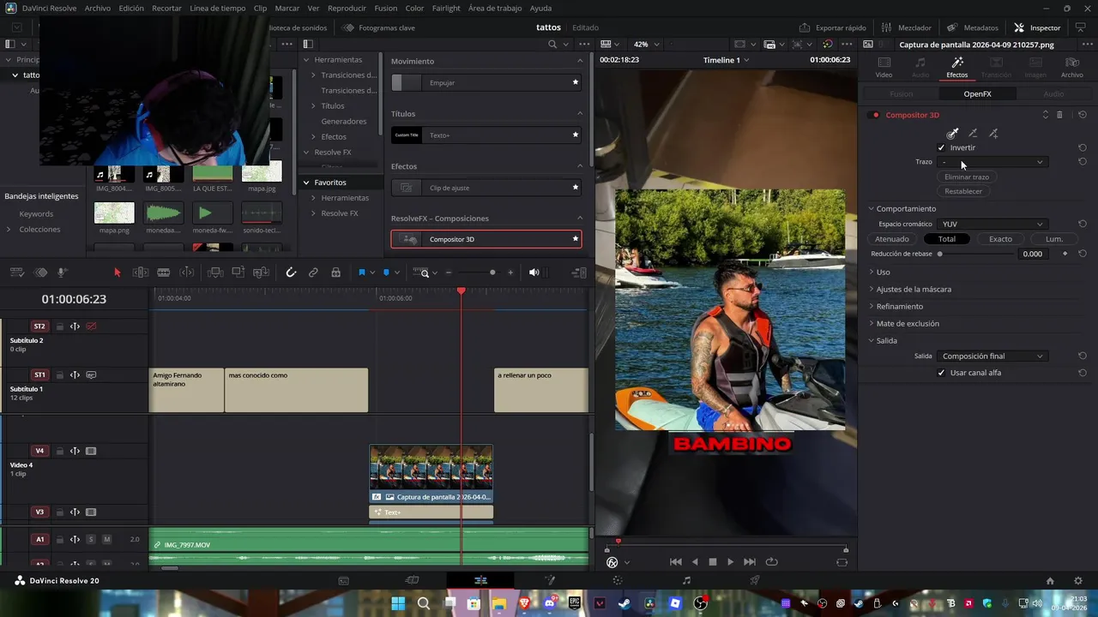The width and height of the screenshot is (1098, 617).
Task: Move the Reducción de rebase slider
Action: [940, 254]
